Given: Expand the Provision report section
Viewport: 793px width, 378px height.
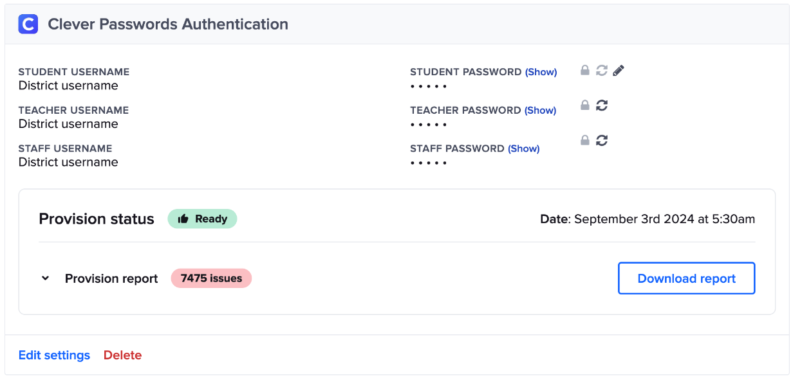Looking at the screenshot, I should pos(45,278).
